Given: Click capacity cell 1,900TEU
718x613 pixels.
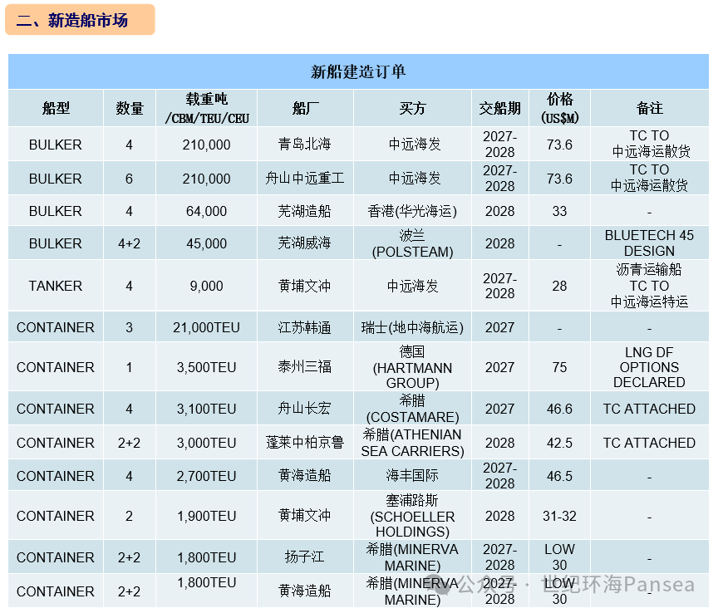Looking at the screenshot, I should coord(207,517).
